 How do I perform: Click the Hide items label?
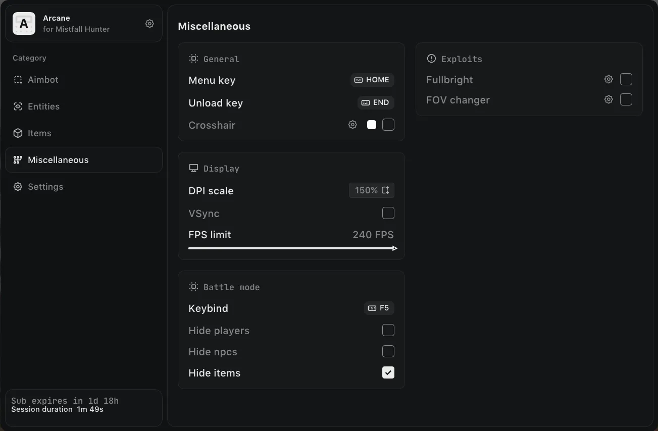coord(215,373)
